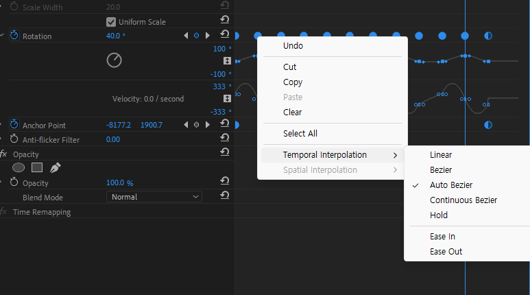The width and height of the screenshot is (530, 295).
Task: Toggle the Opacity animation stopwatch
Action: [x=14, y=183]
